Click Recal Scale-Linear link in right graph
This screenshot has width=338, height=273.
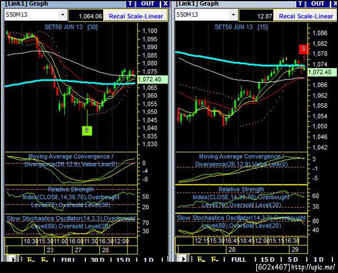tap(306, 16)
